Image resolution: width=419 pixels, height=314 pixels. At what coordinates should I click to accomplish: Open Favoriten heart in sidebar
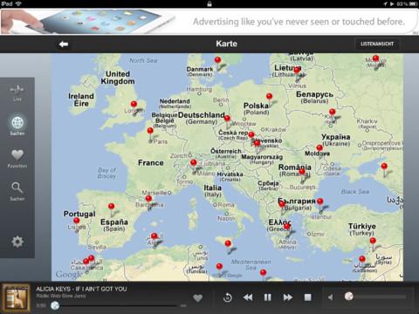[17, 158]
